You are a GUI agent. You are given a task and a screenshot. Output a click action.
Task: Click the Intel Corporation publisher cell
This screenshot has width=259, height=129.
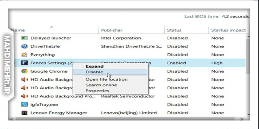coord(121,38)
